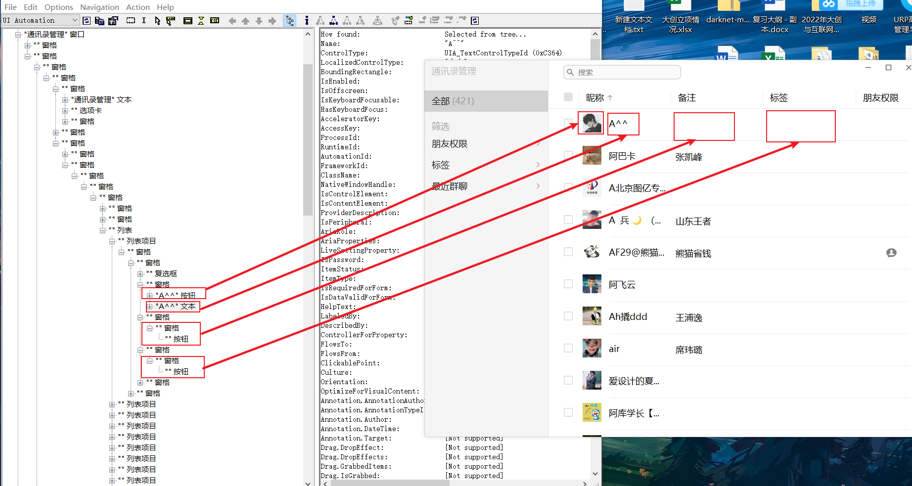The height and width of the screenshot is (486, 912).
Task: Tick the checkbox for contact A 兵
Action: click(568, 220)
